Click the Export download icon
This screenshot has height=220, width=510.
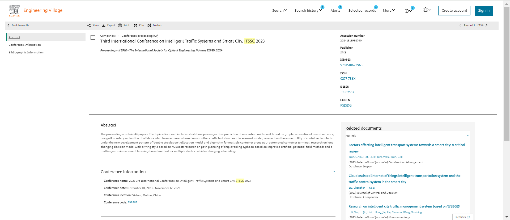pyautogui.click(x=104, y=26)
